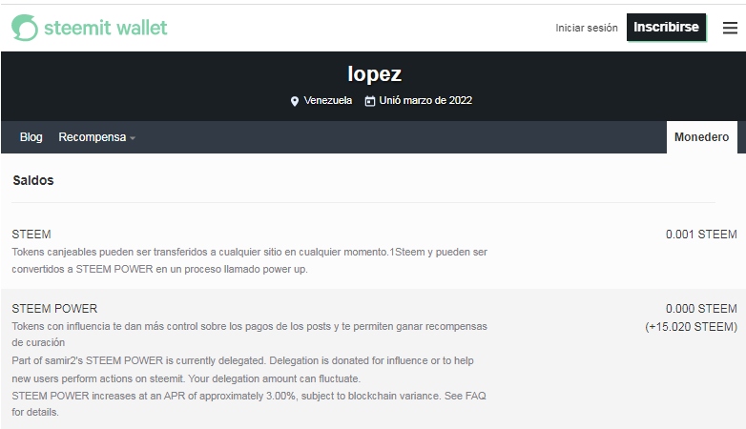
Task: Select the Monedero tab
Action: pos(701,137)
